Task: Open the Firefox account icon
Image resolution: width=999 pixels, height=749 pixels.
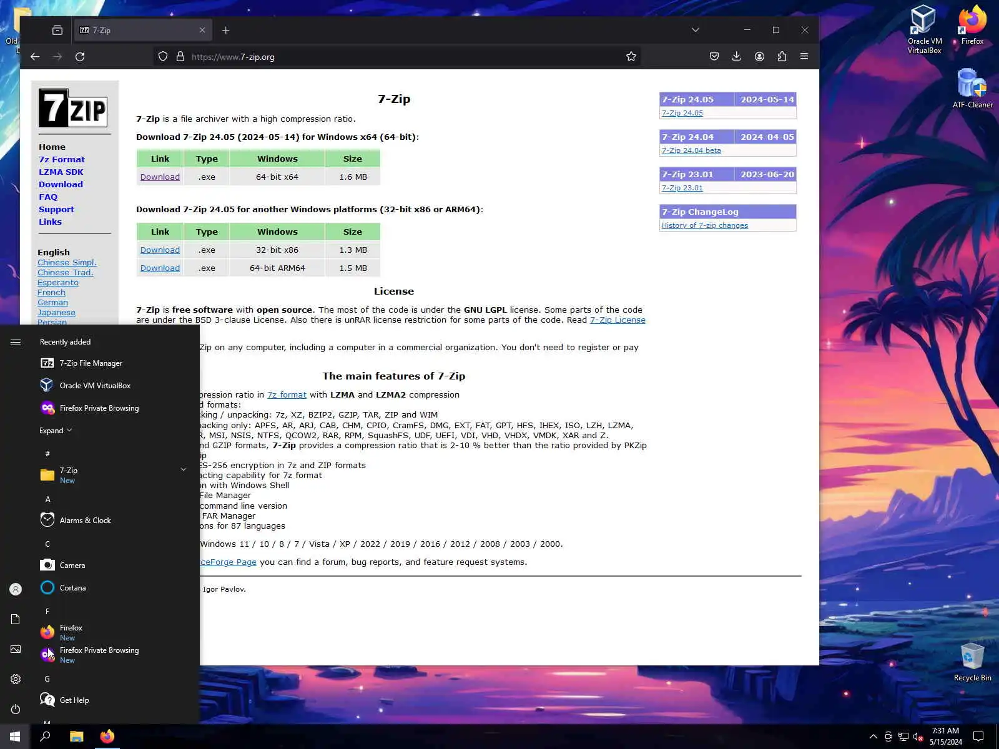Action: (x=759, y=57)
